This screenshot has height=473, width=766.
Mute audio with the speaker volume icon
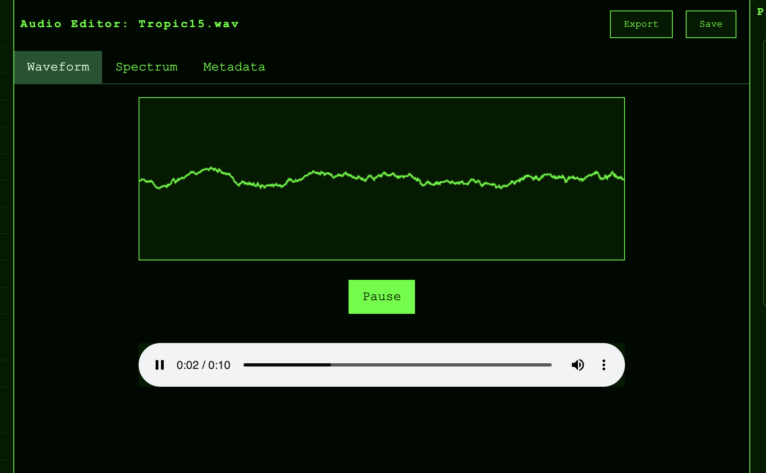[x=578, y=365]
